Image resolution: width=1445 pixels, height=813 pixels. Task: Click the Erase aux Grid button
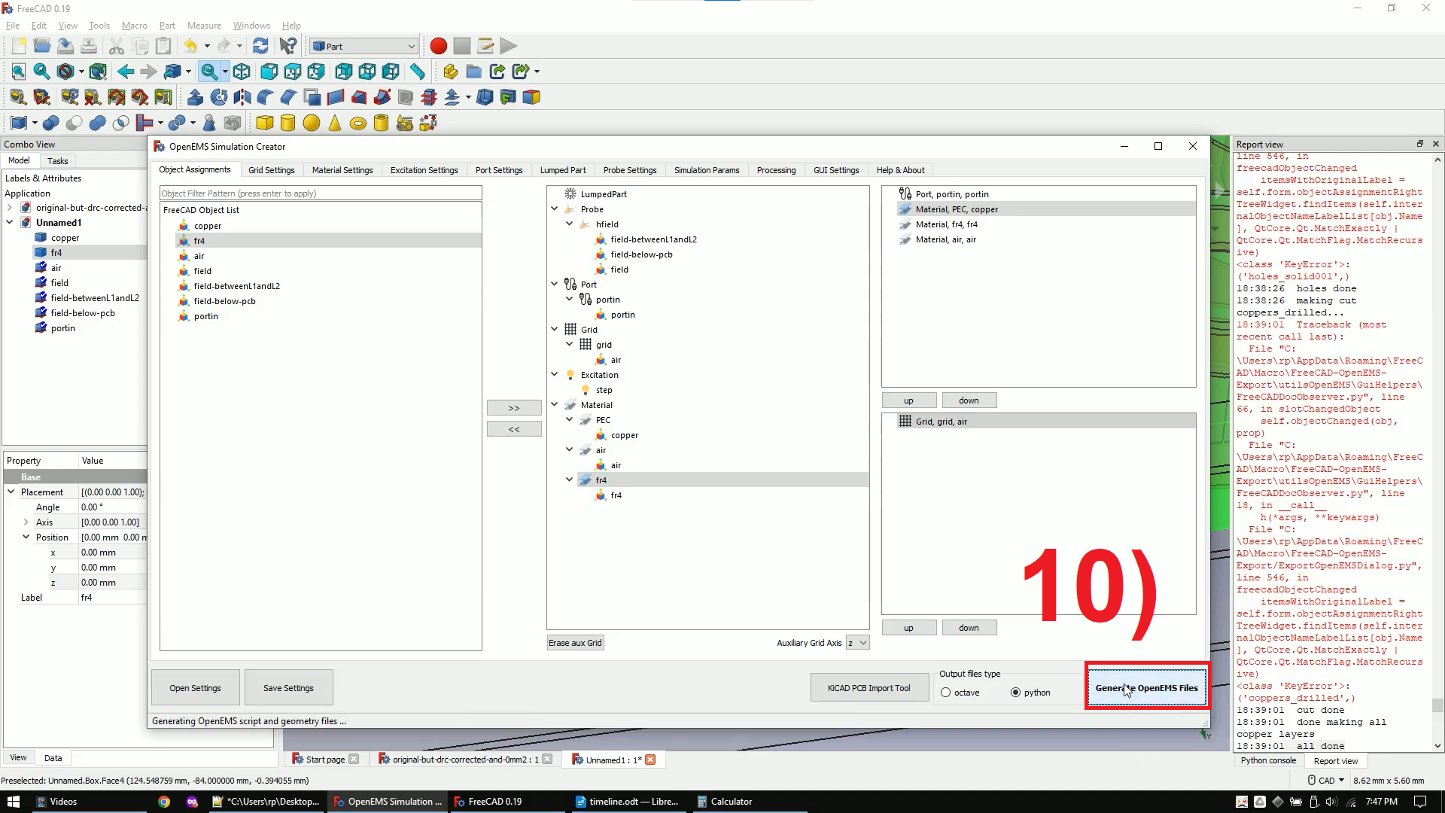[575, 643]
